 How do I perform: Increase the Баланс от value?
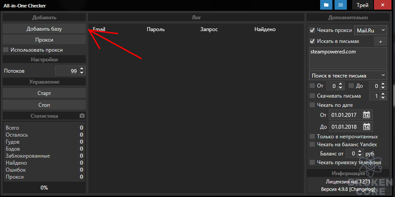360,151
